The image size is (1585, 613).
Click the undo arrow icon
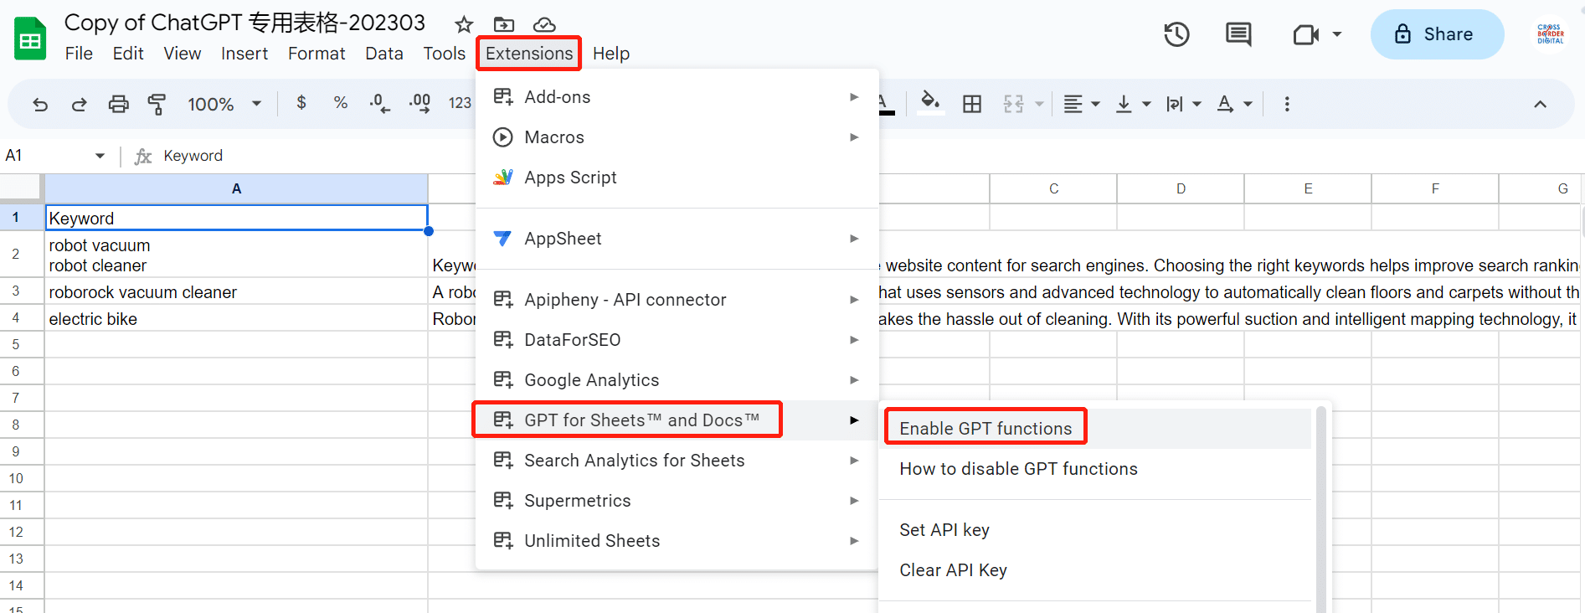tap(40, 104)
